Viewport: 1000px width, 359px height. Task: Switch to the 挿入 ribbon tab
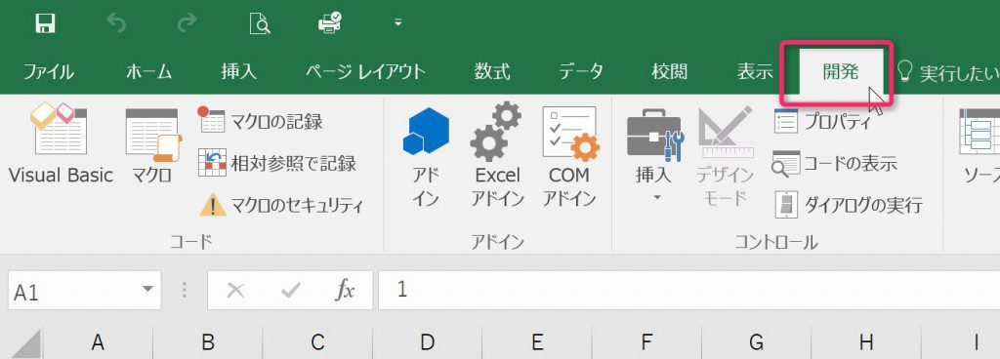[238, 71]
